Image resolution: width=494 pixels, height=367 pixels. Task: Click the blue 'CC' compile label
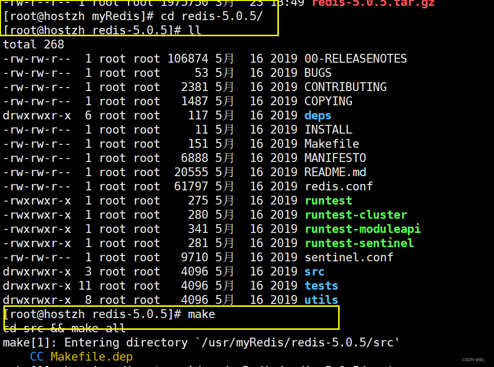click(37, 357)
